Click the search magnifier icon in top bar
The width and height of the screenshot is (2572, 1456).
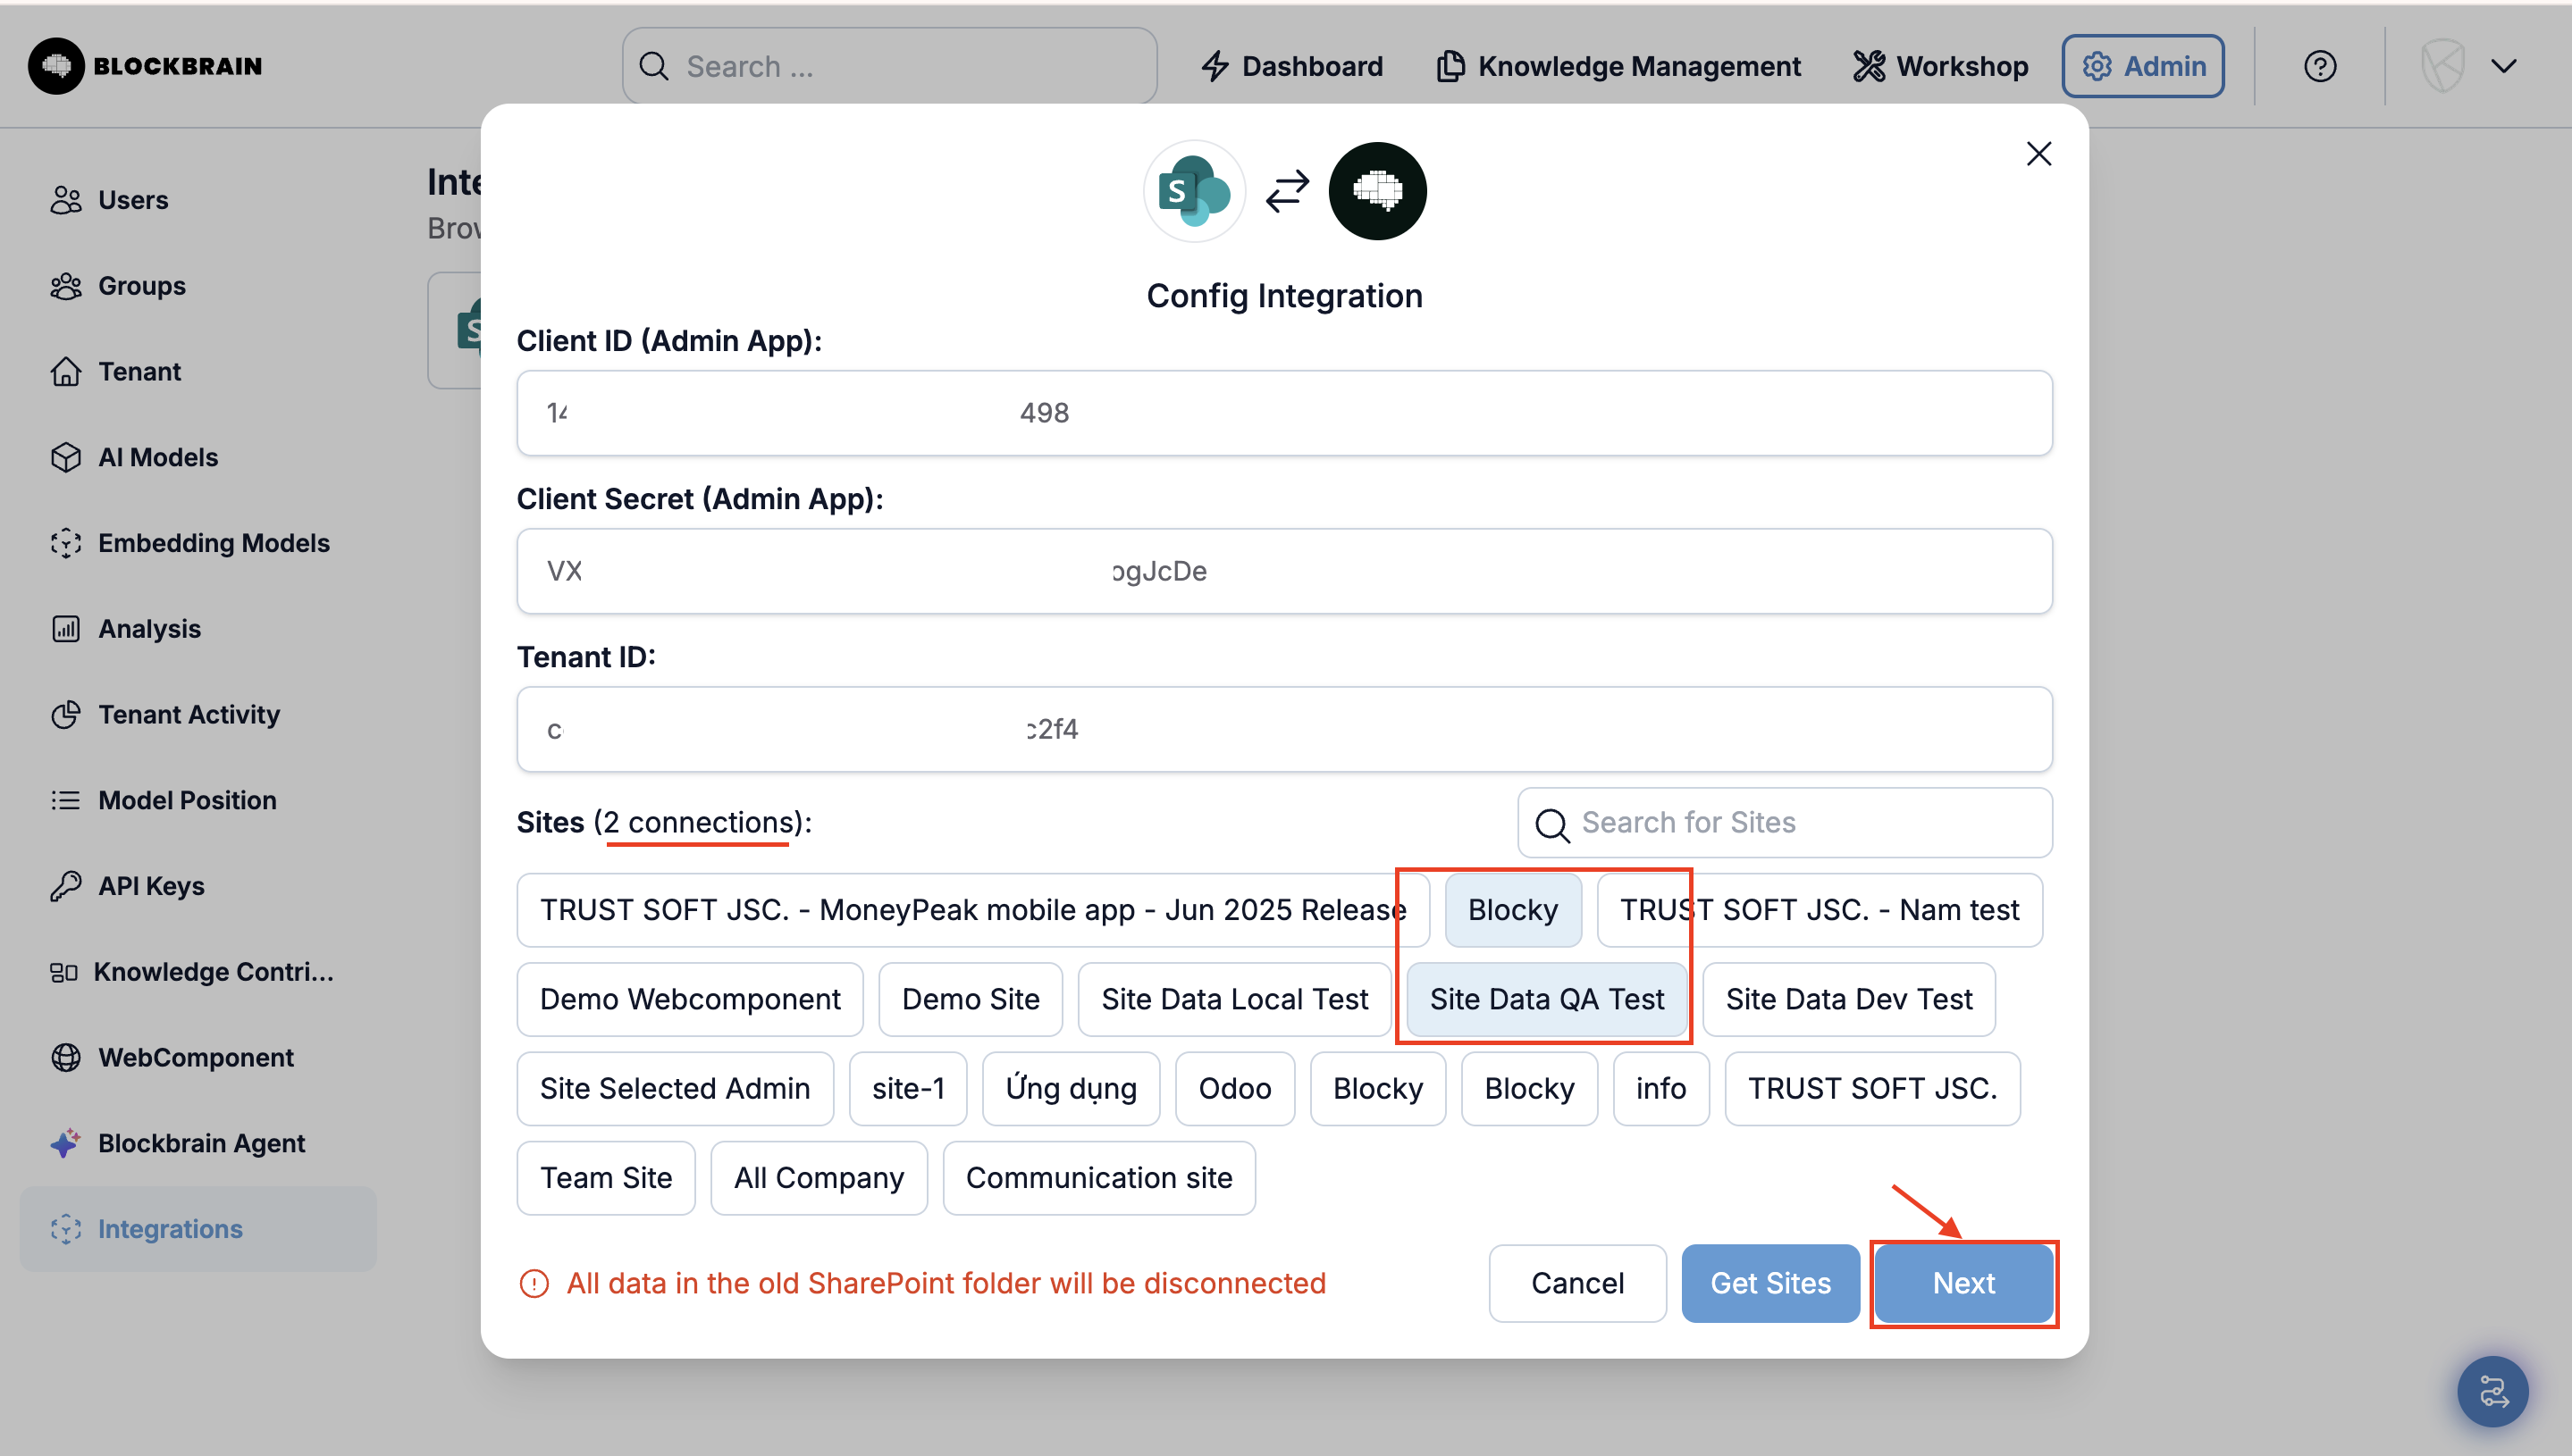pos(654,66)
